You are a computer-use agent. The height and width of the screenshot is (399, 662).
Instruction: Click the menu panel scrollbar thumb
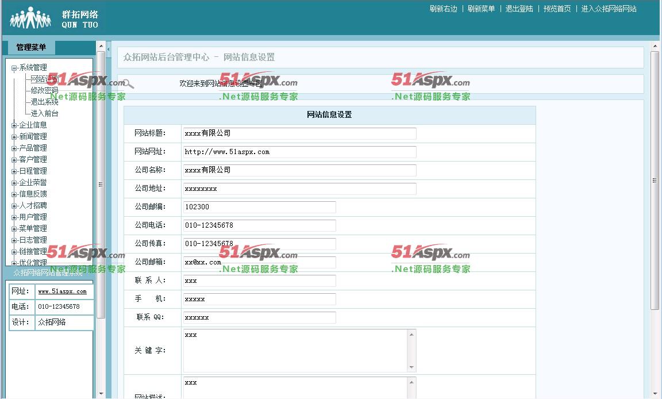(101, 185)
